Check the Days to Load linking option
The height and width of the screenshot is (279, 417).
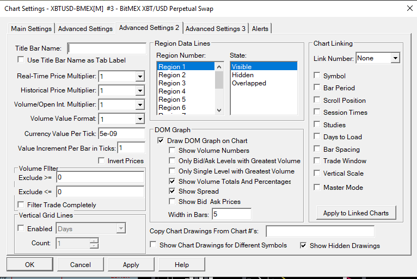317,137
